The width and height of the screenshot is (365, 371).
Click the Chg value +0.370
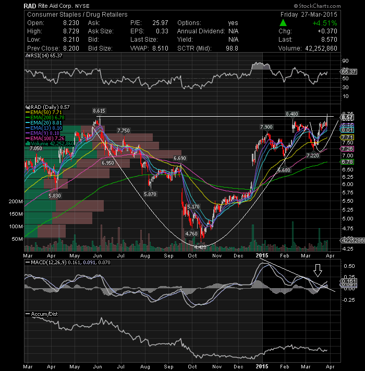(327, 31)
